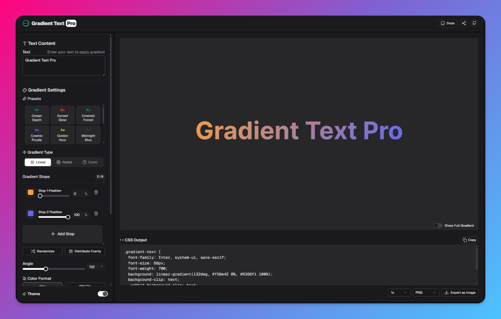The height and width of the screenshot is (319, 501).
Task: Click the share icon in header
Action: (464, 23)
